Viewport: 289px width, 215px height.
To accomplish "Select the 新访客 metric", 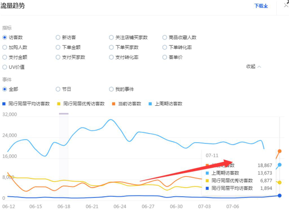I will pos(58,37).
